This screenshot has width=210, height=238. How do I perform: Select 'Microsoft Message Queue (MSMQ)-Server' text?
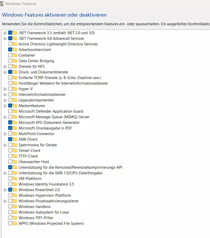[54, 117]
